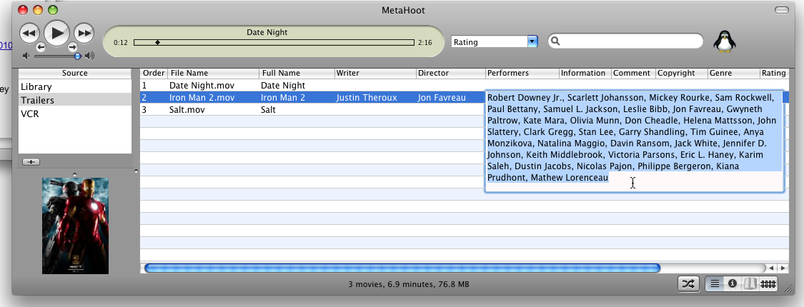804x307 pixels.
Task: Start playback with the large Play button
Action: (56, 34)
